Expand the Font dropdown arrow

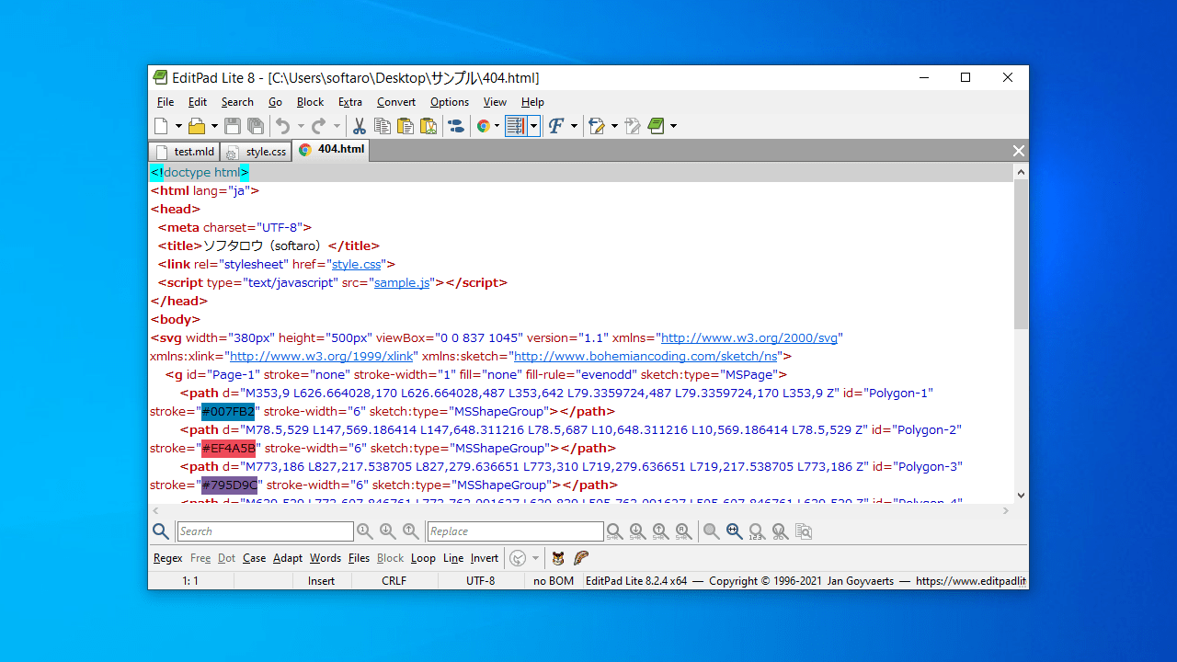(574, 126)
